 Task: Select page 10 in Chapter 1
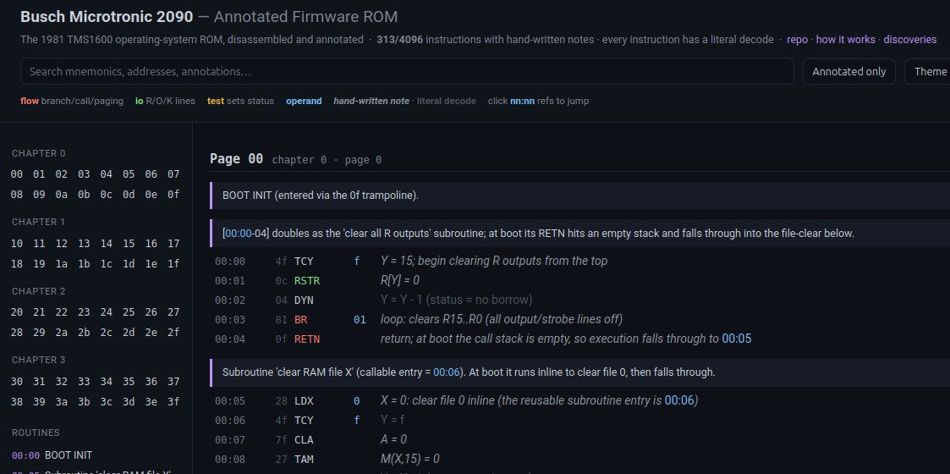coord(17,244)
